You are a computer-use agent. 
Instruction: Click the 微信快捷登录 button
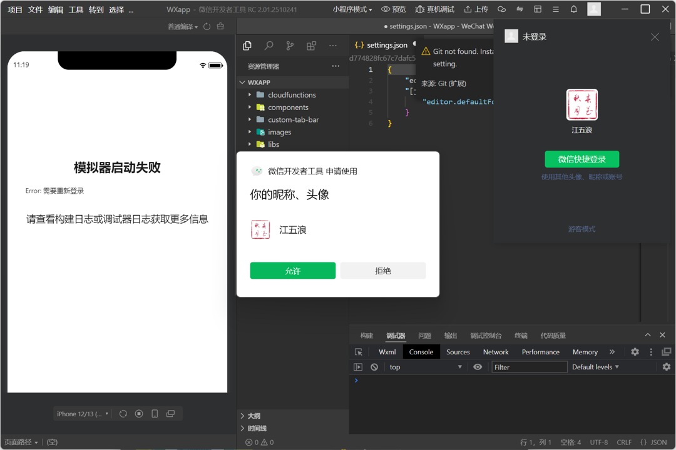coord(582,159)
